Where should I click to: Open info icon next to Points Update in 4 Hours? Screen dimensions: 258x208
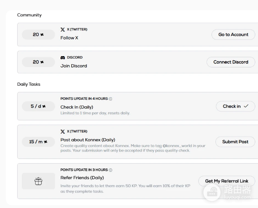pos(110,99)
